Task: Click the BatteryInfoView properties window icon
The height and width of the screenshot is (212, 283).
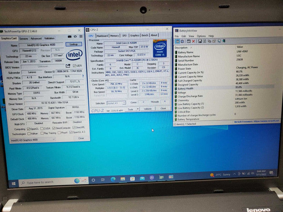Action: tap(189, 41)
